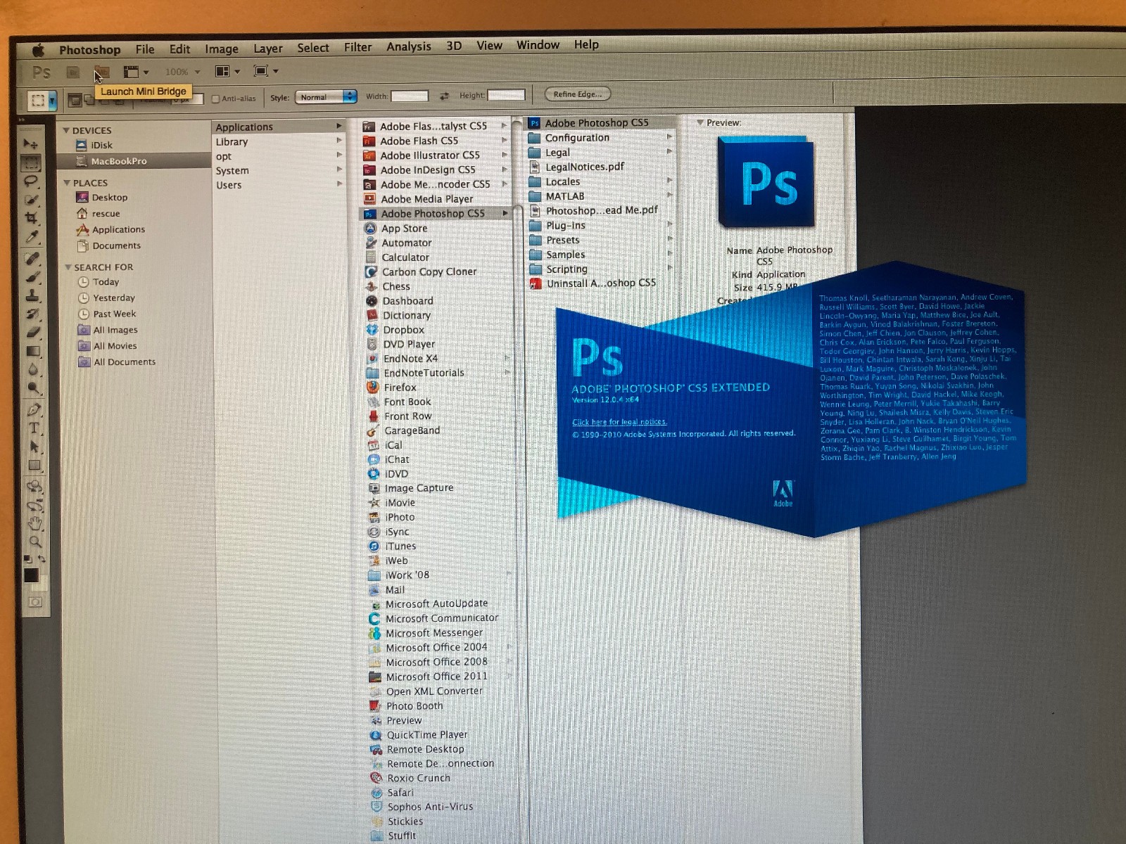1126x844 pixels.
Task: Open the Photoshop application menu
Action: tap(89, 50)
